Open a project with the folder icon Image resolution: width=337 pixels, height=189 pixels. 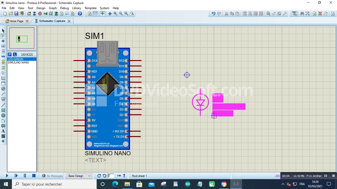(11, 14)
